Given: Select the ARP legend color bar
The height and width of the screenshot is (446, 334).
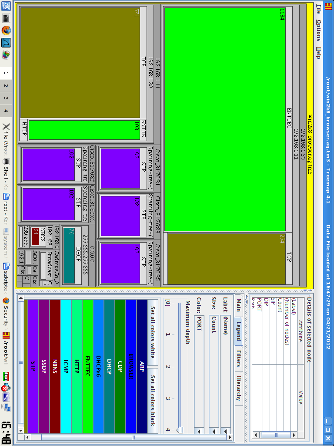Looking at the screenshot, I should (x=142, y=366).
